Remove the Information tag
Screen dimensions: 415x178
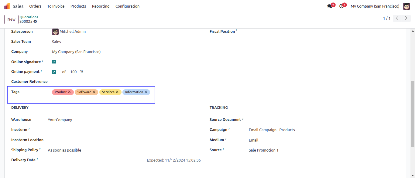pos(146,92)
